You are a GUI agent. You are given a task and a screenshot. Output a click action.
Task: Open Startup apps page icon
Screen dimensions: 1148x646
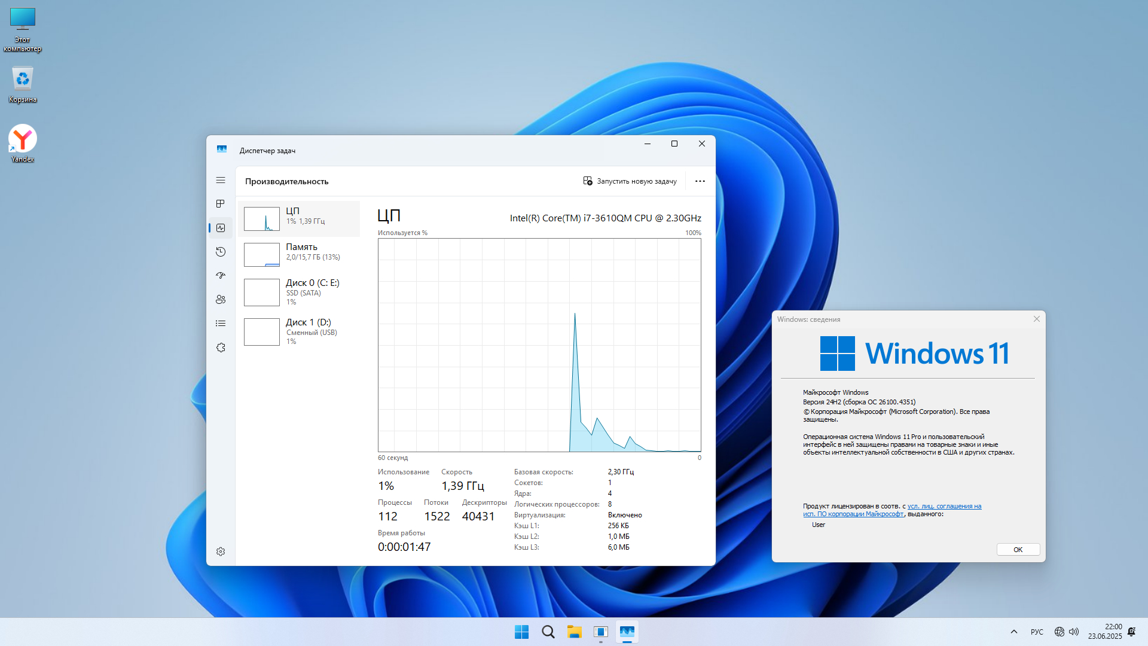tap(221, 276)
